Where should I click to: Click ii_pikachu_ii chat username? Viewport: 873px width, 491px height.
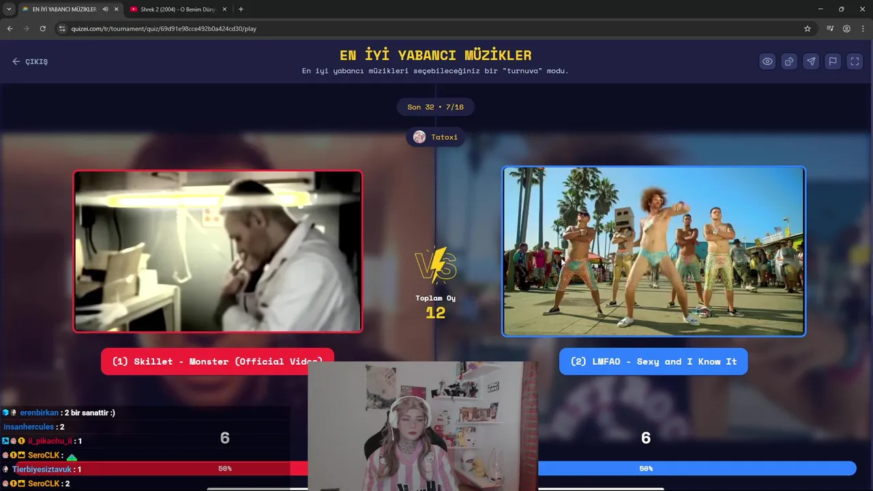click(x=50, y=441)
